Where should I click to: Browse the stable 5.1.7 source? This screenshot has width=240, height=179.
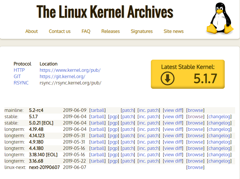click(x=195, y=116)
